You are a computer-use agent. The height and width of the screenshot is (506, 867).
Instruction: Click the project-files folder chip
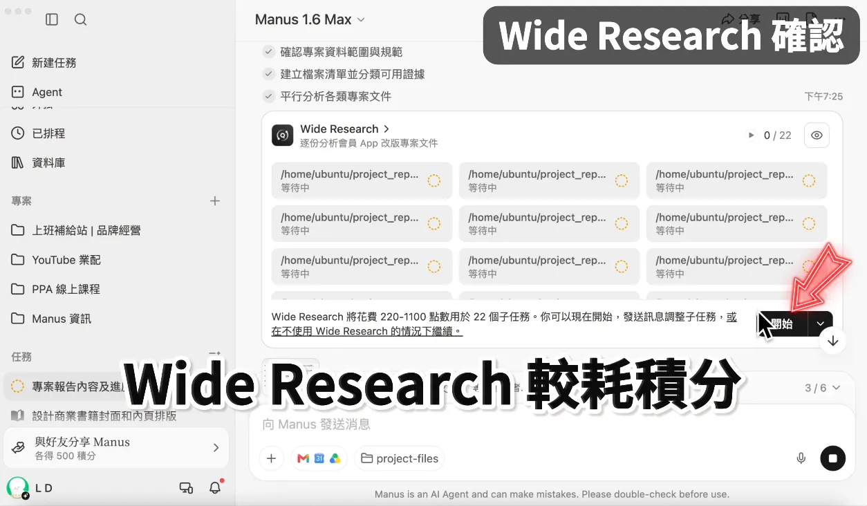[400, 458]
